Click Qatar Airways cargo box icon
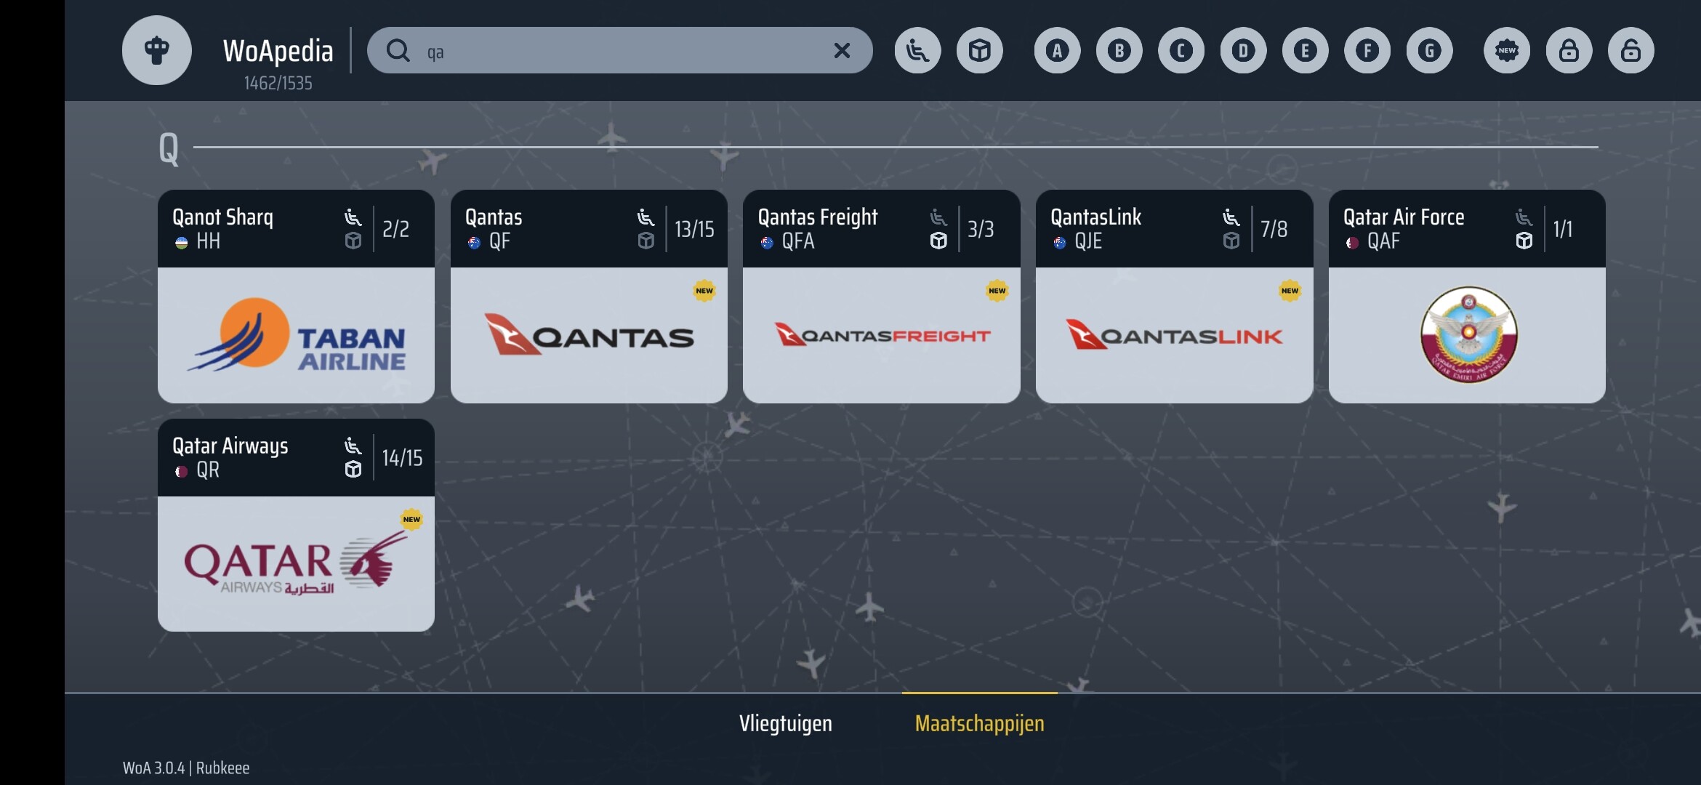Screen dimensions: 1701x785 (x=353, y=470)
